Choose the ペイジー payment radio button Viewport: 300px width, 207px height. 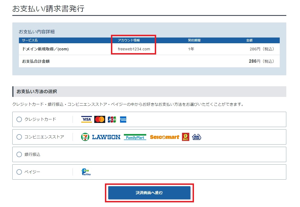(x=19, y=172)
